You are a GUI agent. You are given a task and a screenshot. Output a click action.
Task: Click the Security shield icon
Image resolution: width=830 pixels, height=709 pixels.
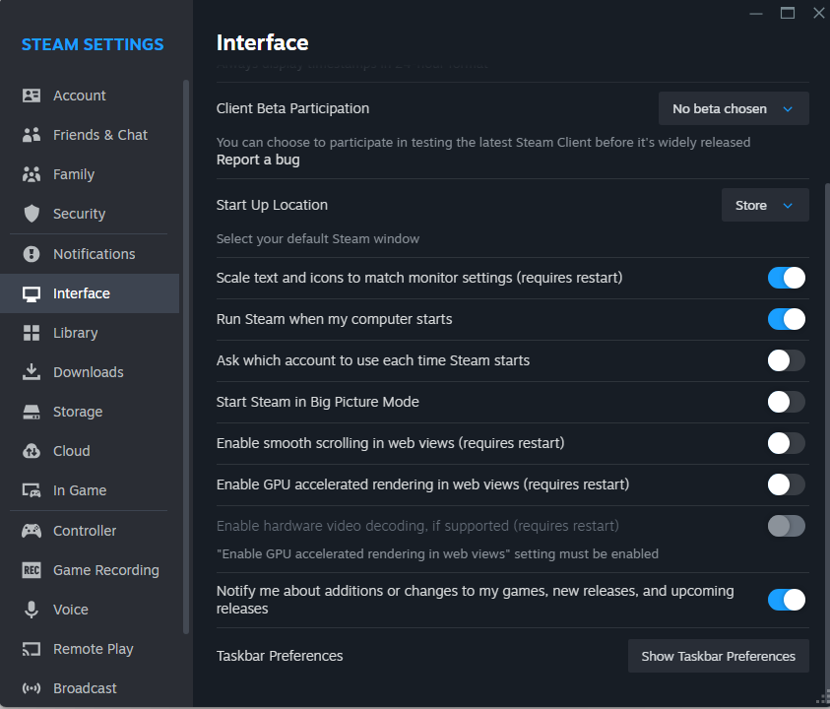(x=32, y=214)
